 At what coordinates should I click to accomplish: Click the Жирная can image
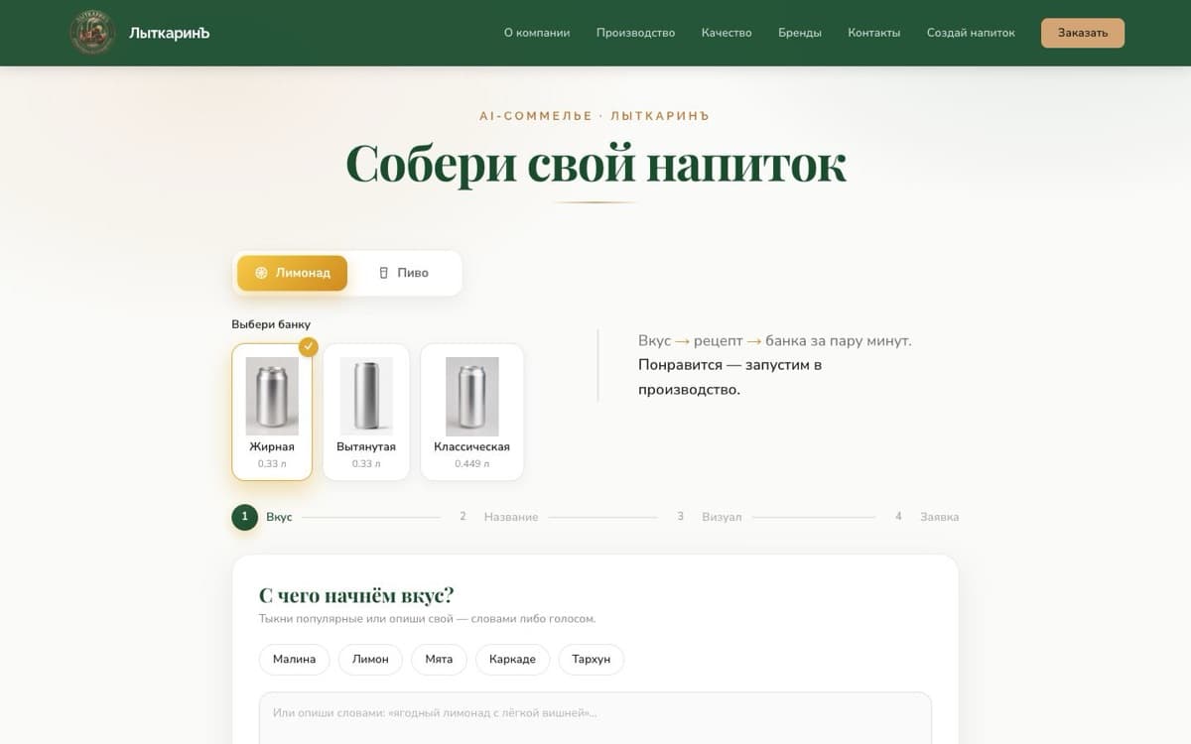click(x=272, y=396)
